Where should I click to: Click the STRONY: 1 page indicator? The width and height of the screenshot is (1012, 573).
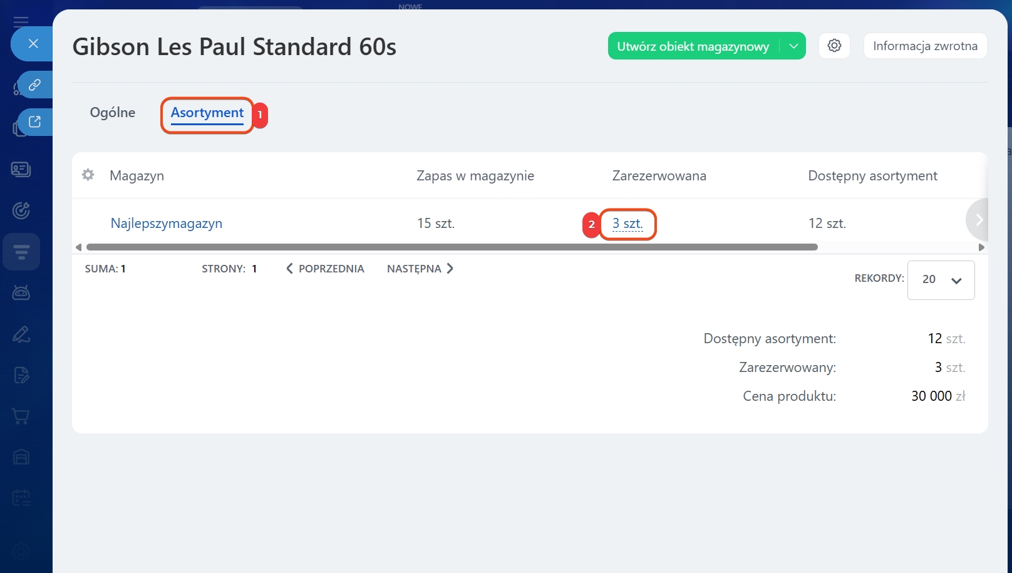point(229,269)
